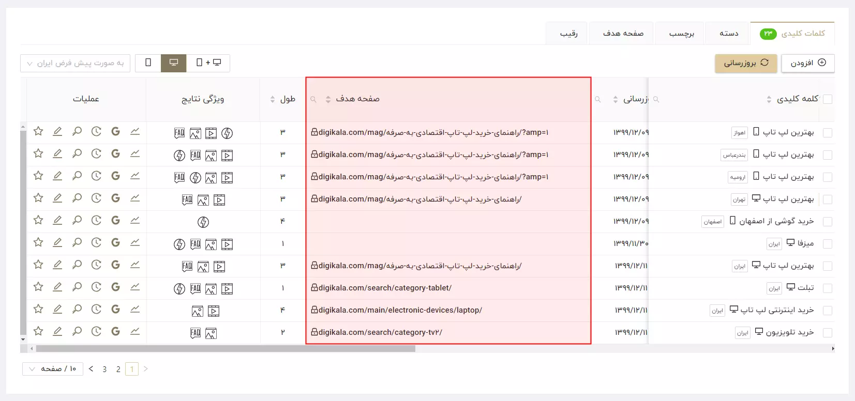Screen dimensions: 855x401
Task: Click FAQ feature icon in تهران row
Action: pyautogui.click(x=187, y=199)
